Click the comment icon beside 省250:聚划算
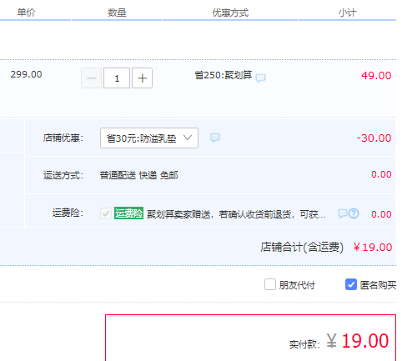Image resolution: width=402 pixels, height=361 pixels. [260, 78]
